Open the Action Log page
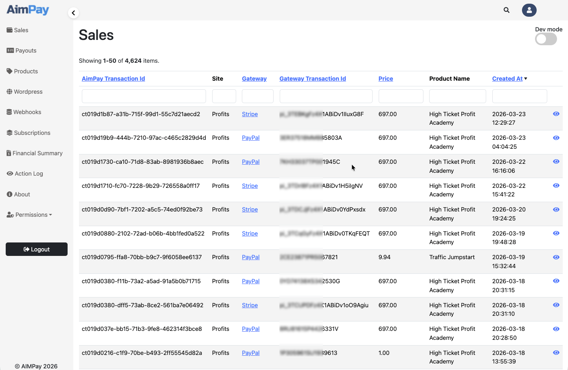The image size is (568, 370). [x=25, y=174]
